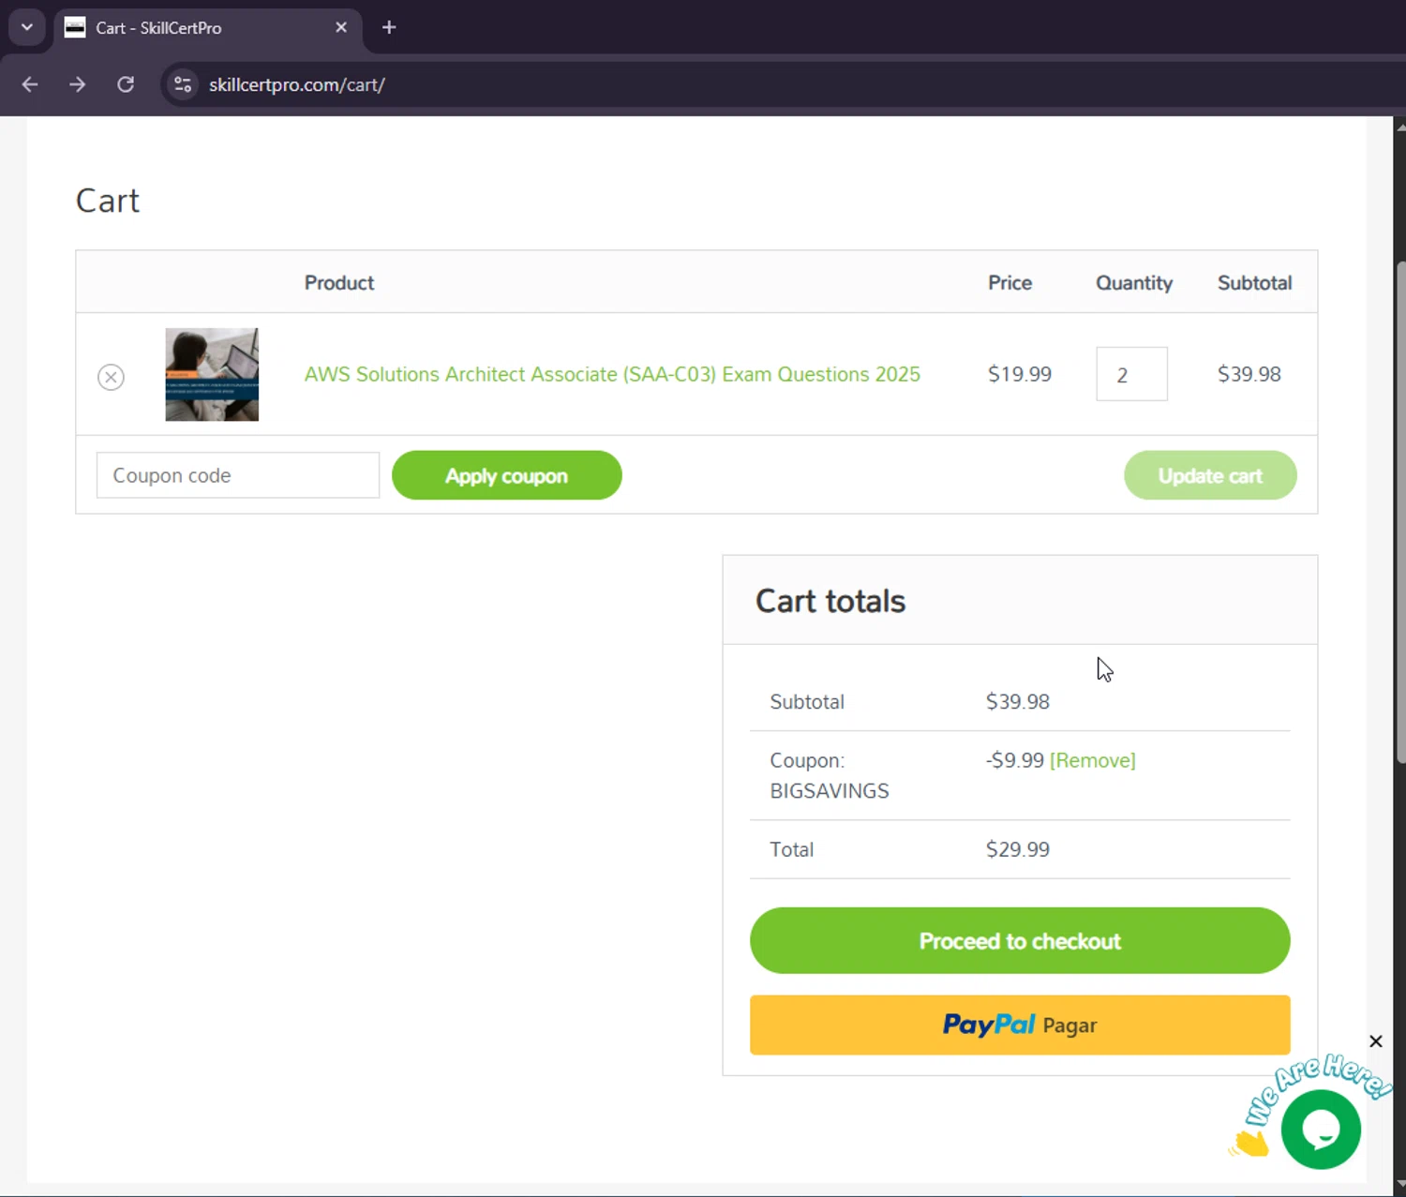Select the $19.99 price cell

1020,374
